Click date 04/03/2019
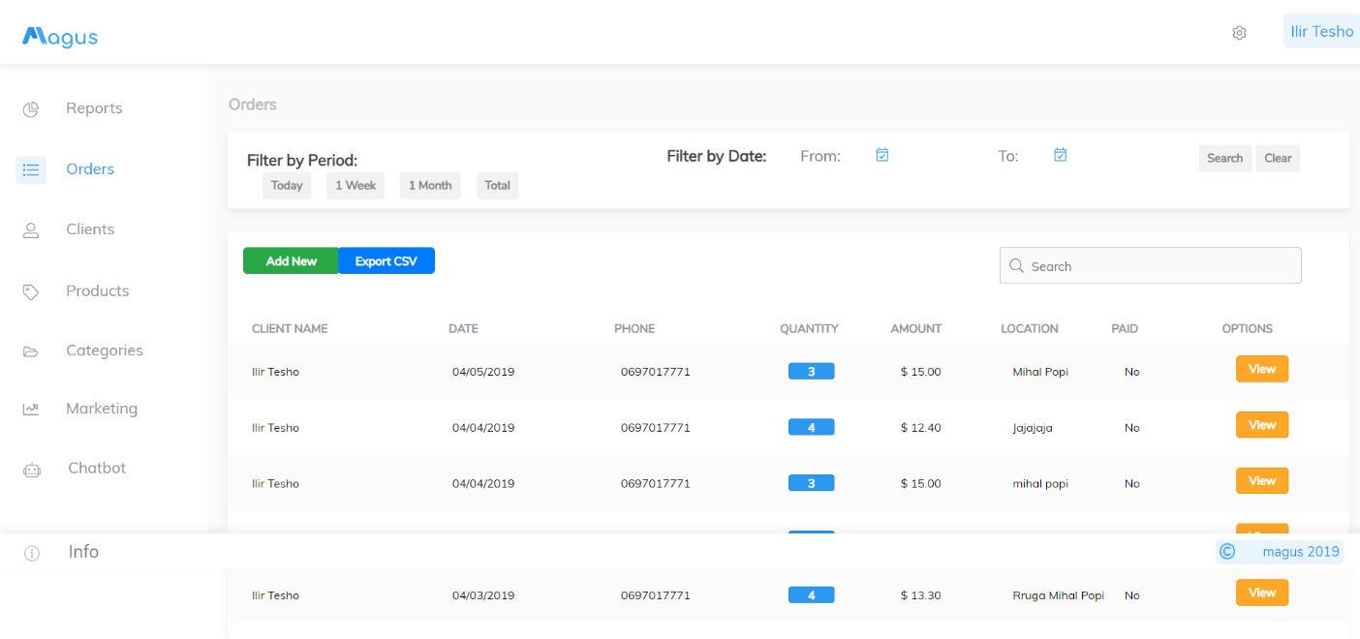The image size is (1360, 639). coord(483,595)
